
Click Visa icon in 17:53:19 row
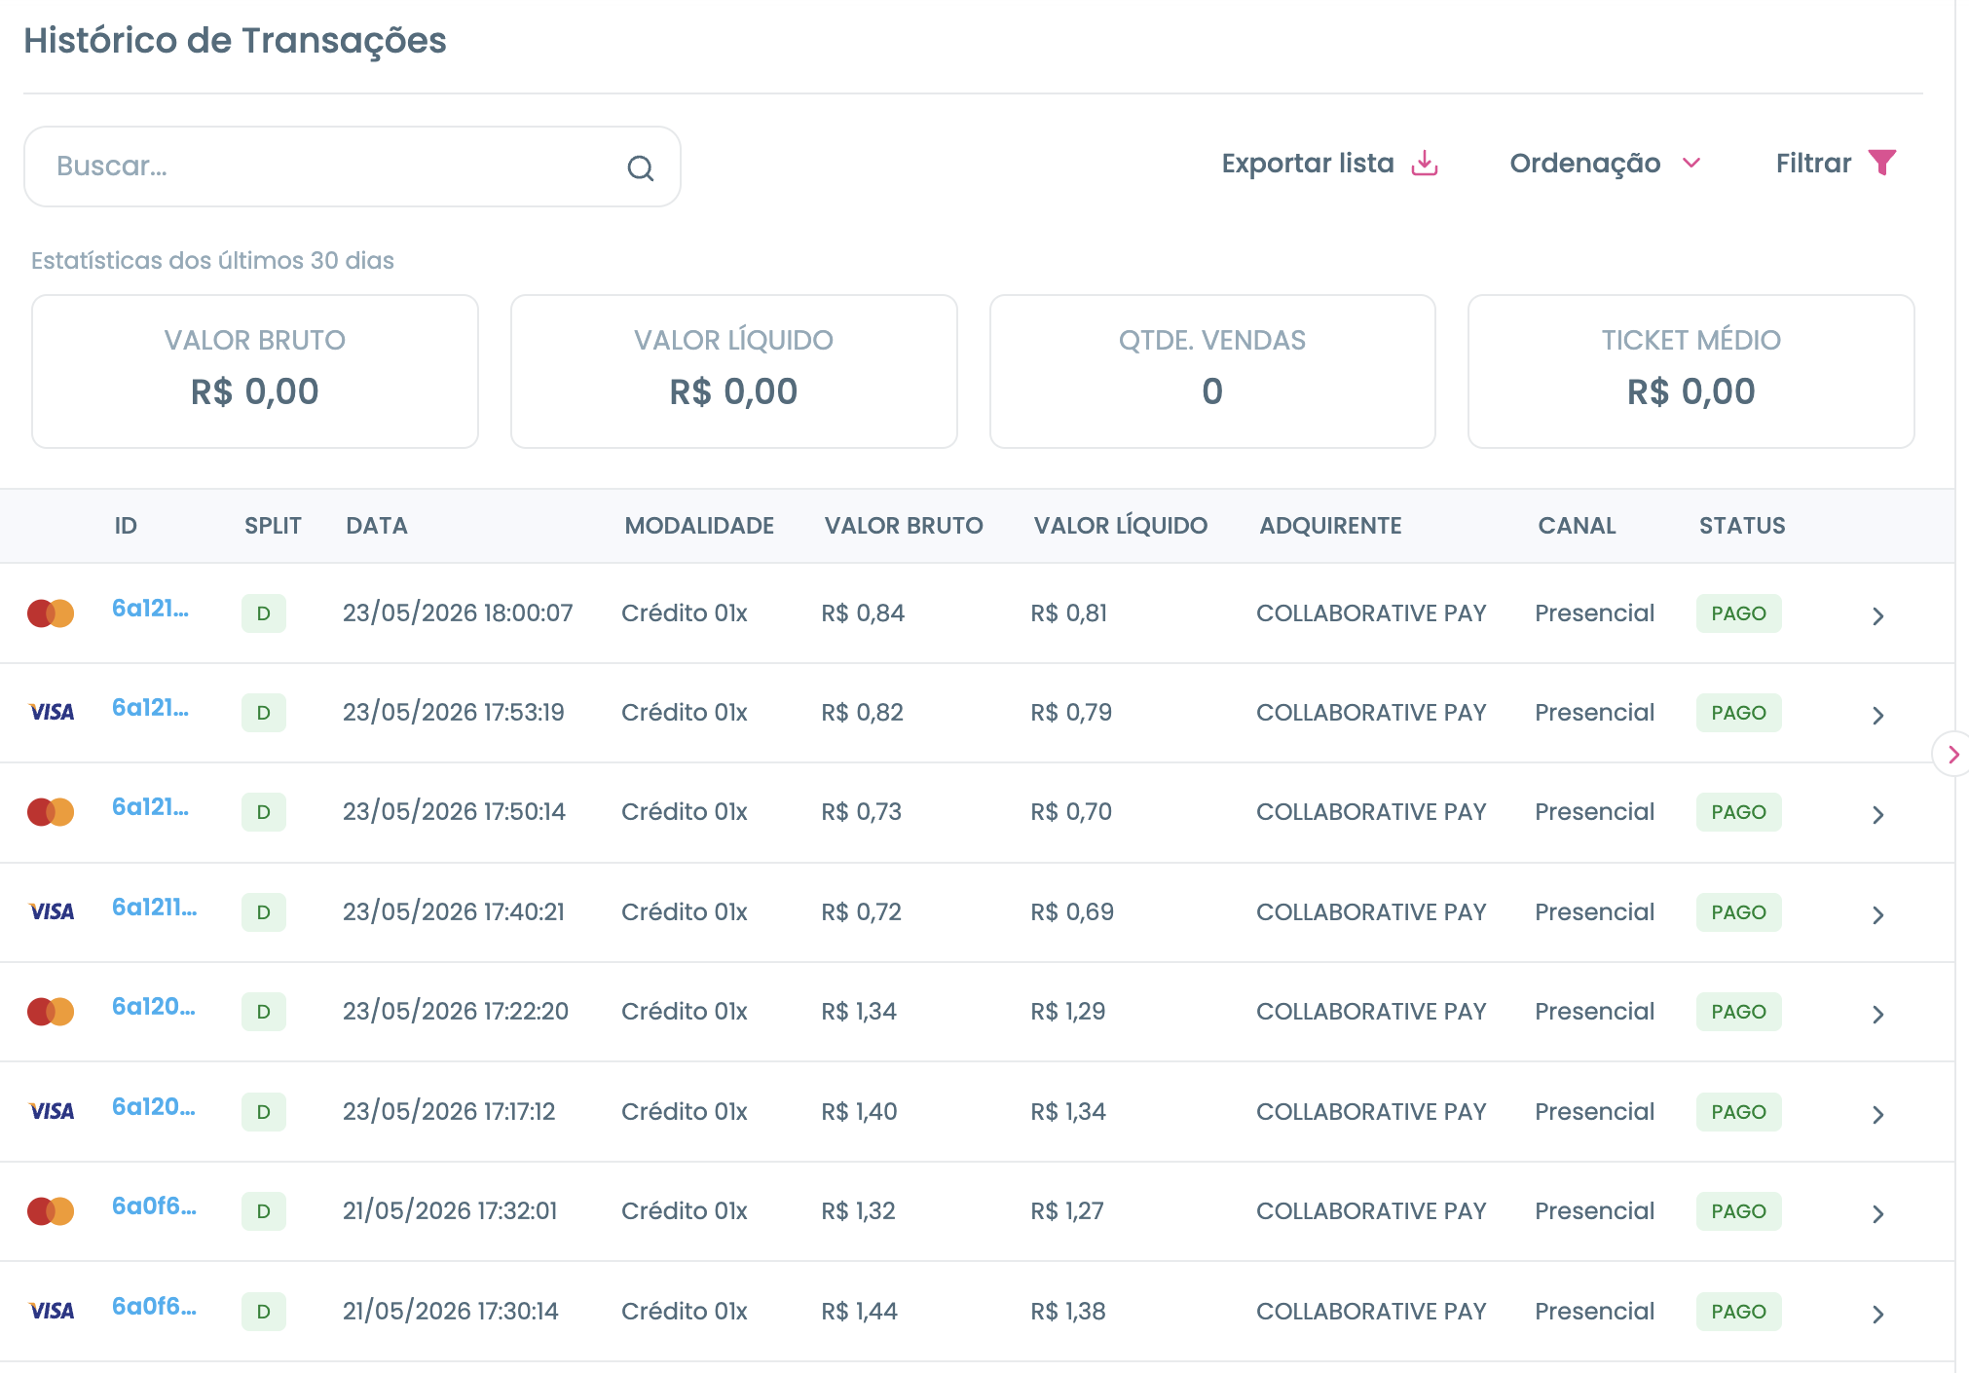pyautogui.click(x=52, y=713)
